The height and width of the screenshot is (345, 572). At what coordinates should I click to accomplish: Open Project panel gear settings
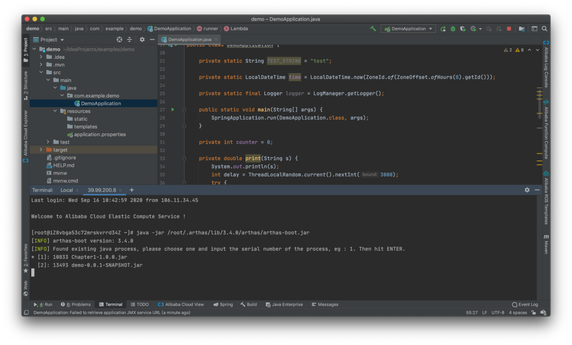pos(142,40)
